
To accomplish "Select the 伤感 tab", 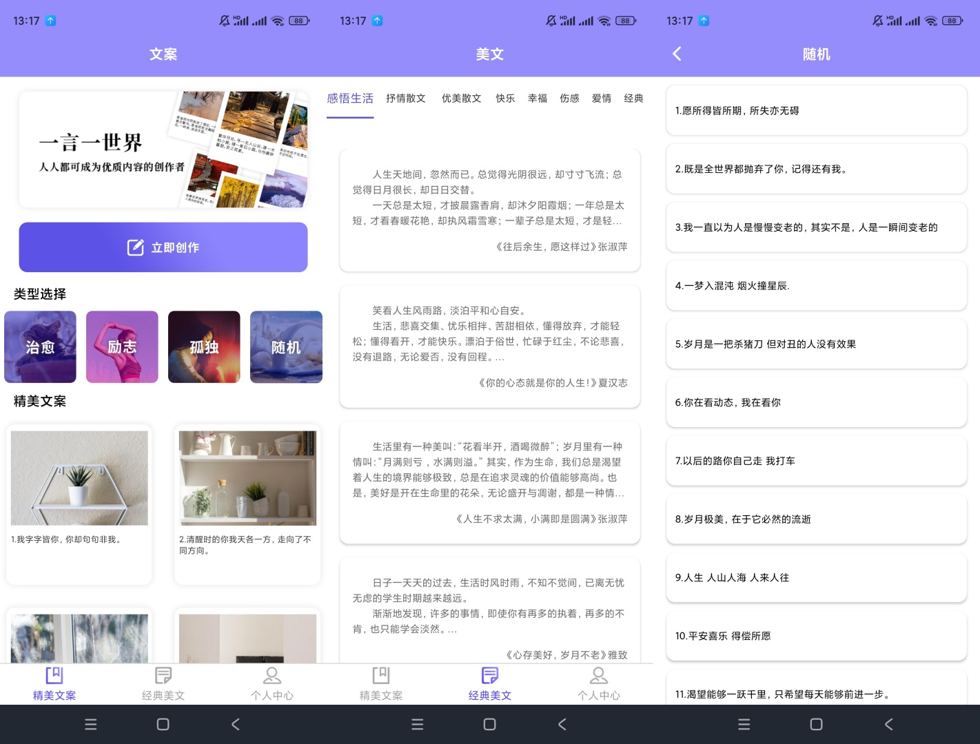I will click(569, 99).
